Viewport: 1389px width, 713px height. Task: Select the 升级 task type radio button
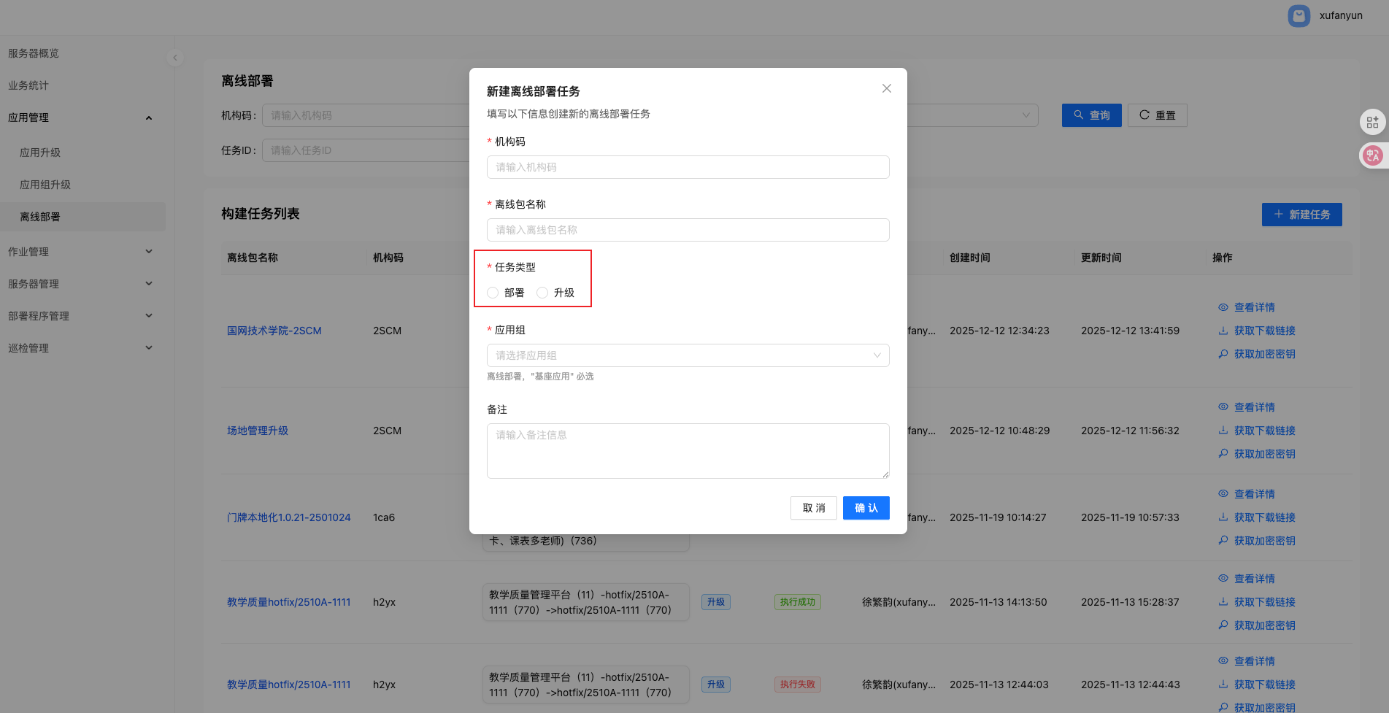point(542,293)
